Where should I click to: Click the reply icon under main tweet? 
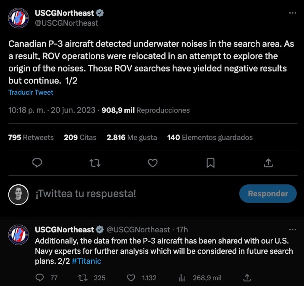pos(37,163)
